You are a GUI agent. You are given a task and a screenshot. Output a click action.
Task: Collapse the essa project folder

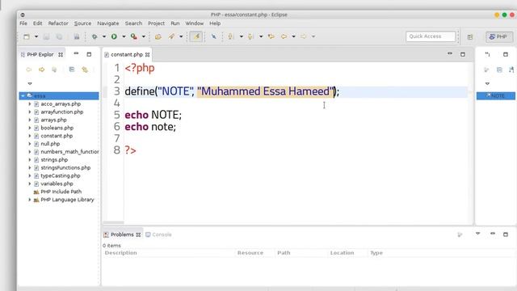23,96
